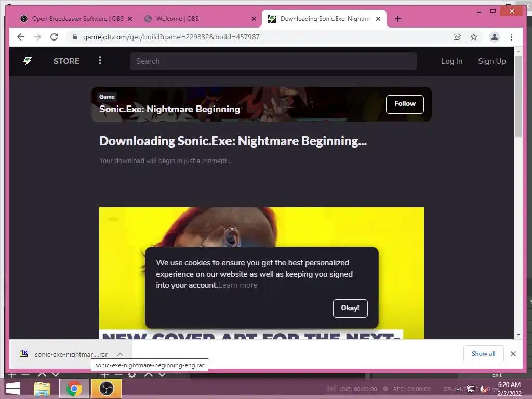Go back with the browser back arrow
Viewport: 532px width, 399px height.
pyautogui.click(x=21, y=37)
